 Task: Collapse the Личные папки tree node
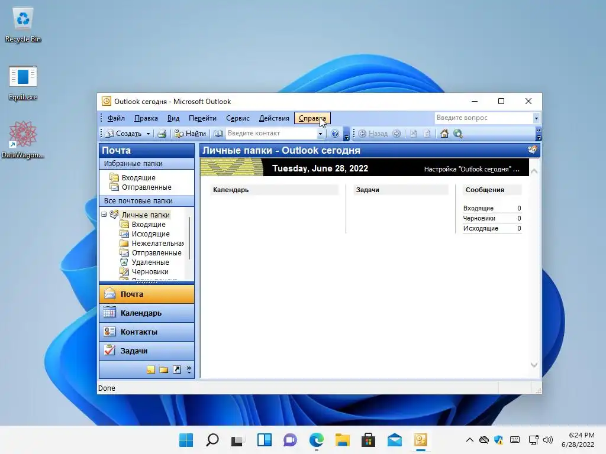(x=104, y=215)
